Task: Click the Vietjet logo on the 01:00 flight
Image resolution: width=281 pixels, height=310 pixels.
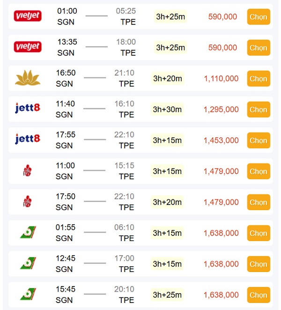Action: tap(28, 16)
